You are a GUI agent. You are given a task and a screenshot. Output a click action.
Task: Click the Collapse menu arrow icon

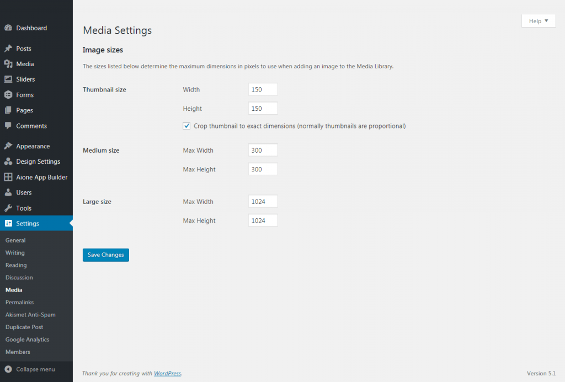(x=8, y=369)
